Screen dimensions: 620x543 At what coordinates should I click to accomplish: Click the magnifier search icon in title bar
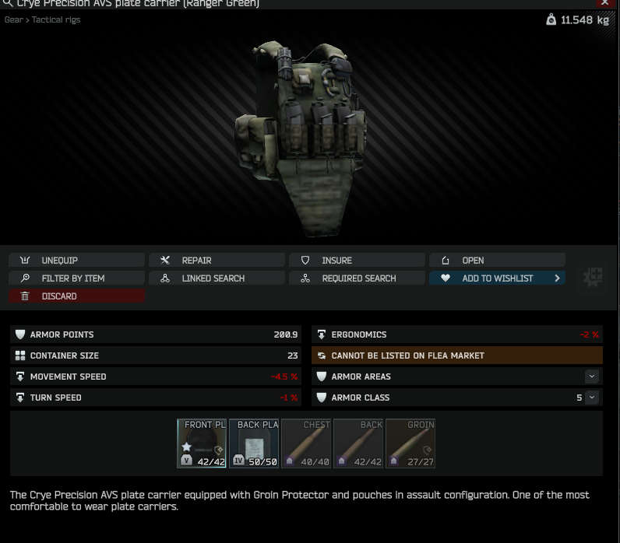tap(8, 4)
